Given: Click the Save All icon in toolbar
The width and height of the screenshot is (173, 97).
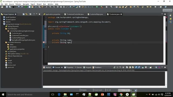Looking at the screenshot, I should (10, 7).
